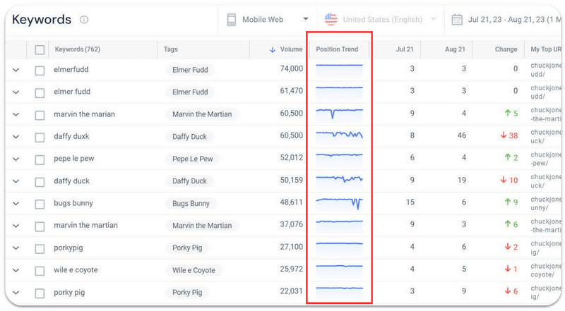Click the keyword text wile e coyote
The image size is (565, 311).
[x=76, y=270]
